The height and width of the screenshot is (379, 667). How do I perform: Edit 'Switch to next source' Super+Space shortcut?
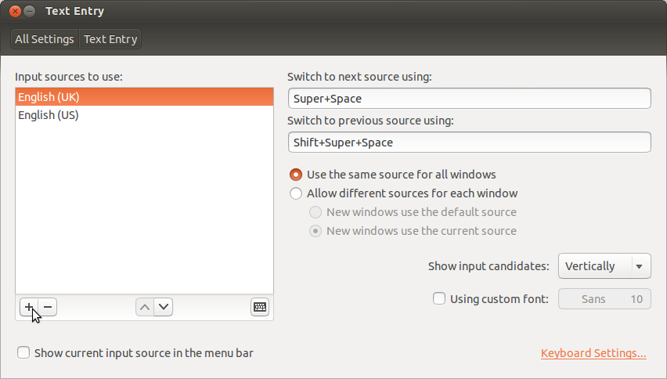point(469,98)
